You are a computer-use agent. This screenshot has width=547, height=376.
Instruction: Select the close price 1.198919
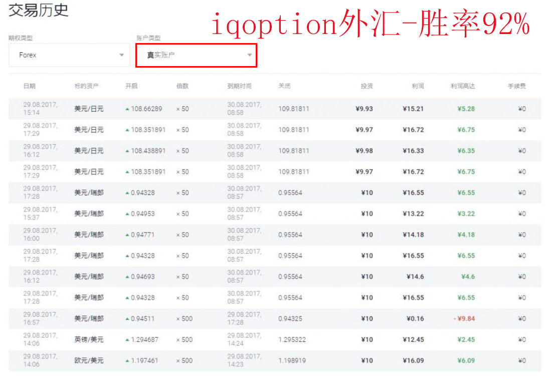(292, 360)
